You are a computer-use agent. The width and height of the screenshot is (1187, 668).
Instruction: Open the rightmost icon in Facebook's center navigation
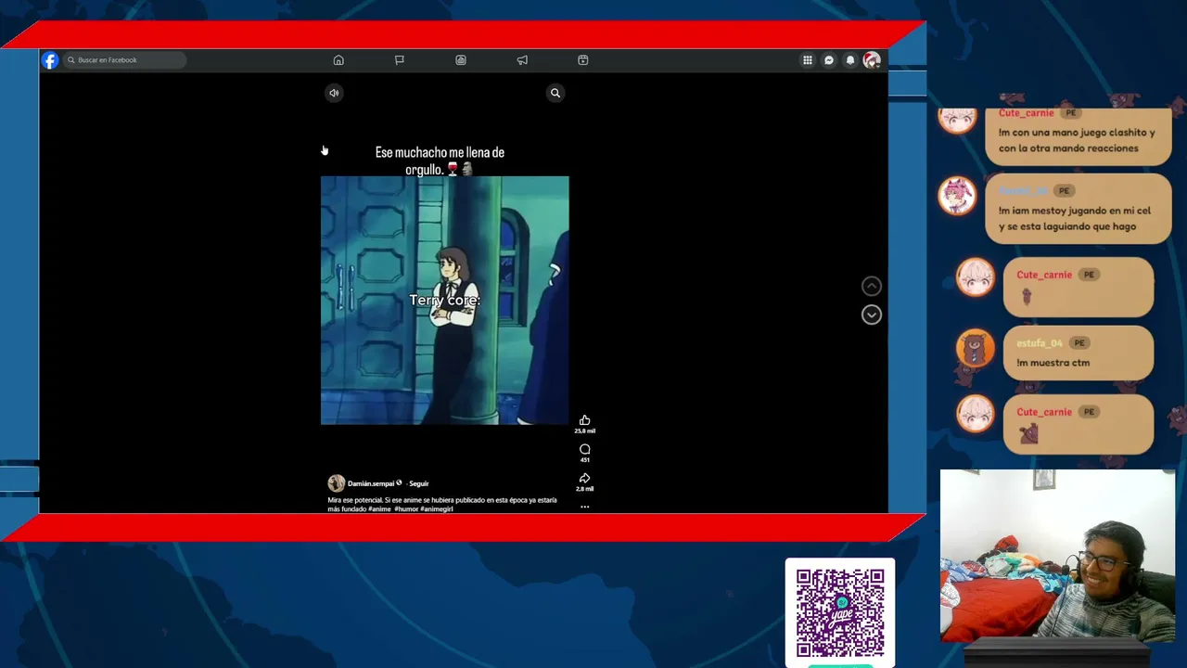coord(583,60)
